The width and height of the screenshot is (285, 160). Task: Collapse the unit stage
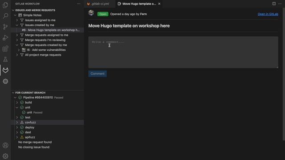[x=17, y=108]
